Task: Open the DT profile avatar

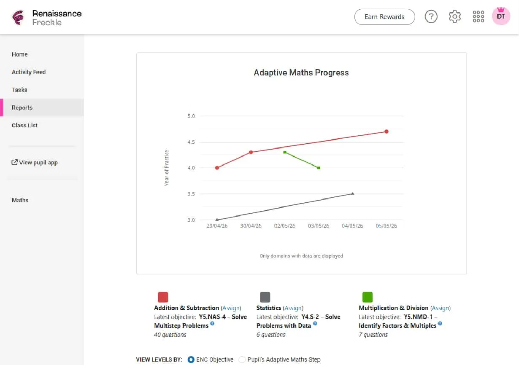Action: (501, 16)
